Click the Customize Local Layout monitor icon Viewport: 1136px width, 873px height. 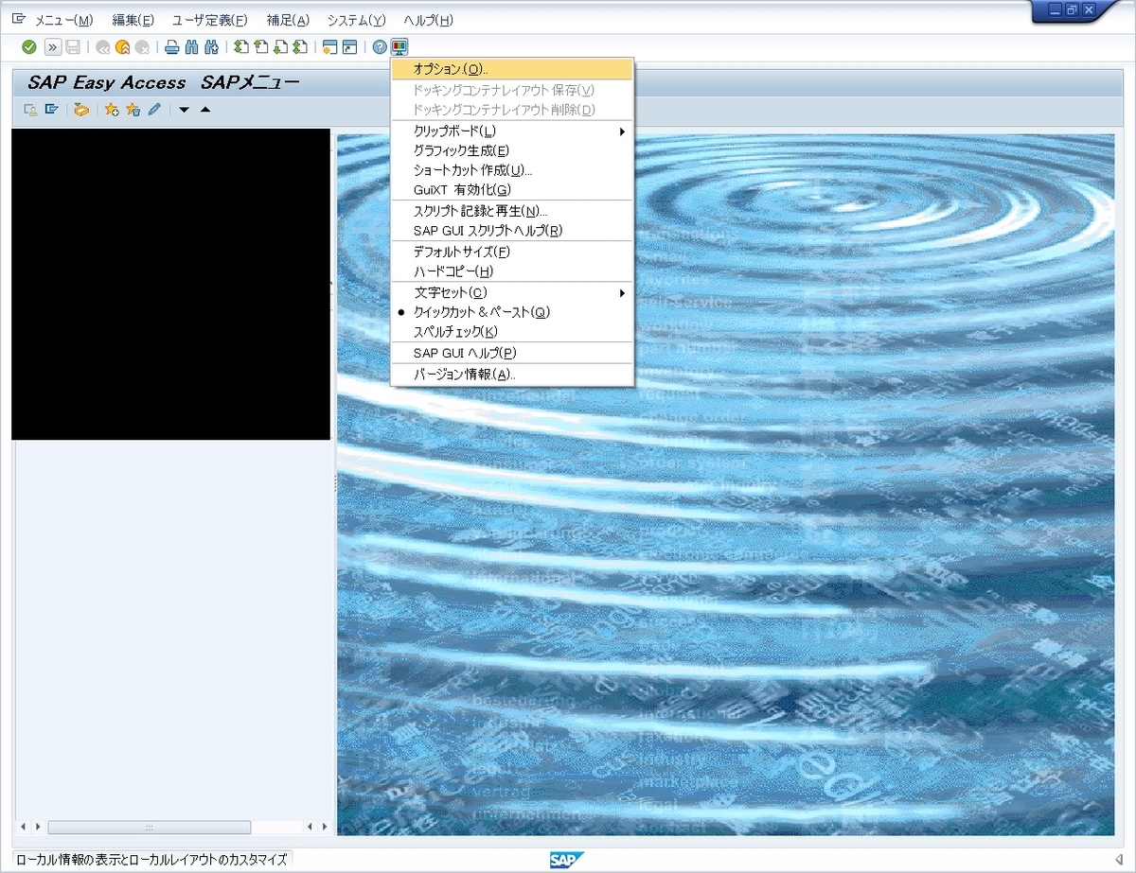[x=399, y=47]
